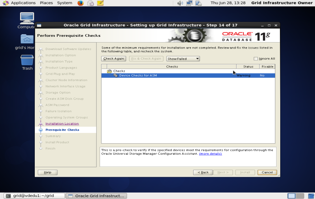This screenshot has height=199, width=315.
Task: Click the Grid Infrastructure Owner user menu
Action: pos(282,3)
